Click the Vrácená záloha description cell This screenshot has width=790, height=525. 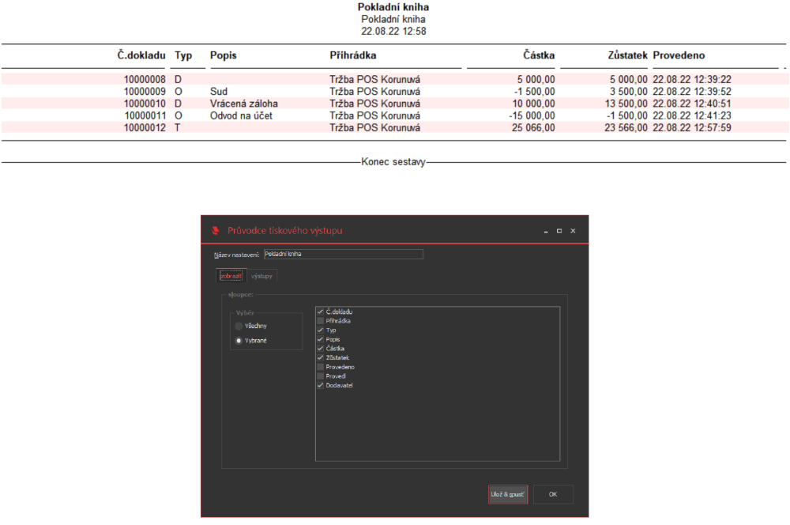tap(244, 104)
